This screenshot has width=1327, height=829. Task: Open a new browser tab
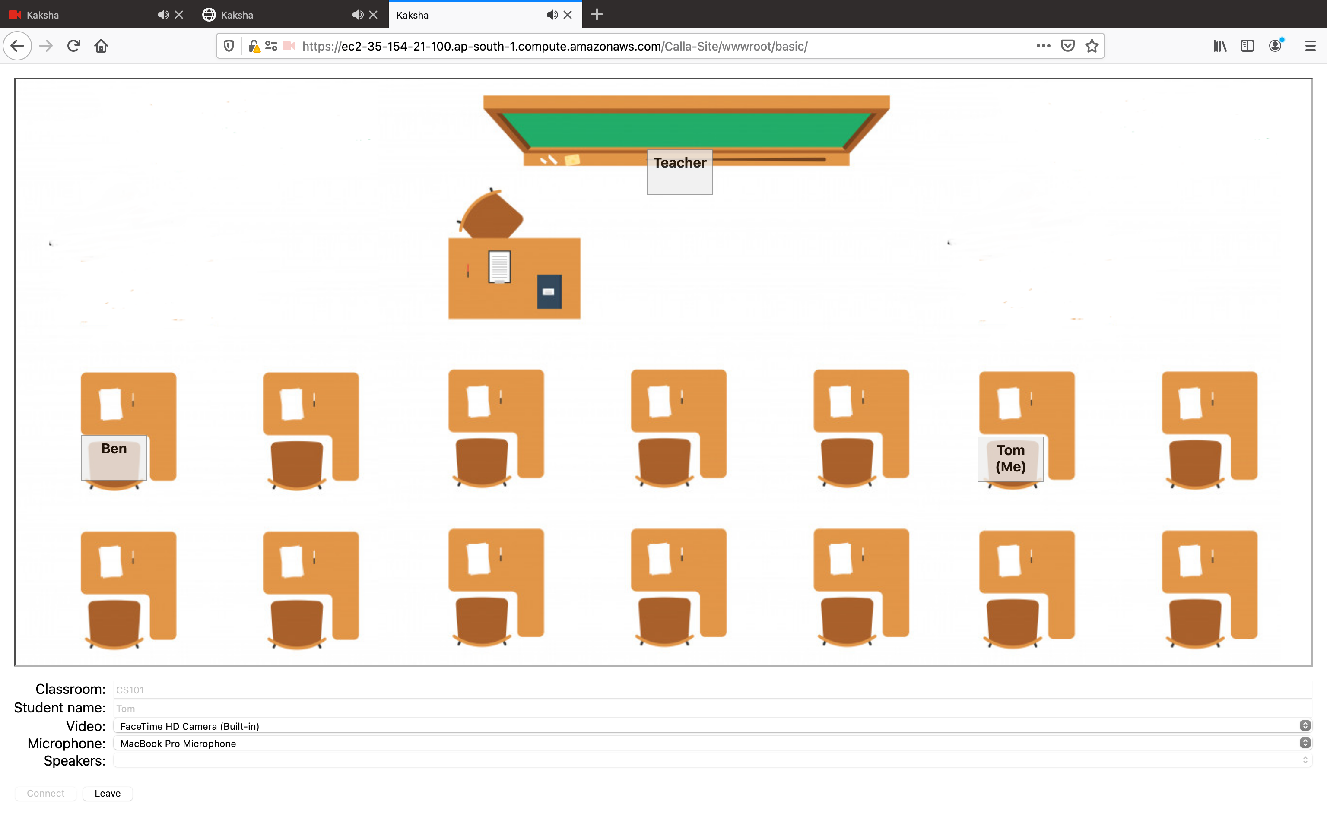coord(597,15)
